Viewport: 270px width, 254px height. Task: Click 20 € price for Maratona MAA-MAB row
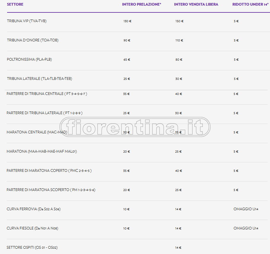127,152
